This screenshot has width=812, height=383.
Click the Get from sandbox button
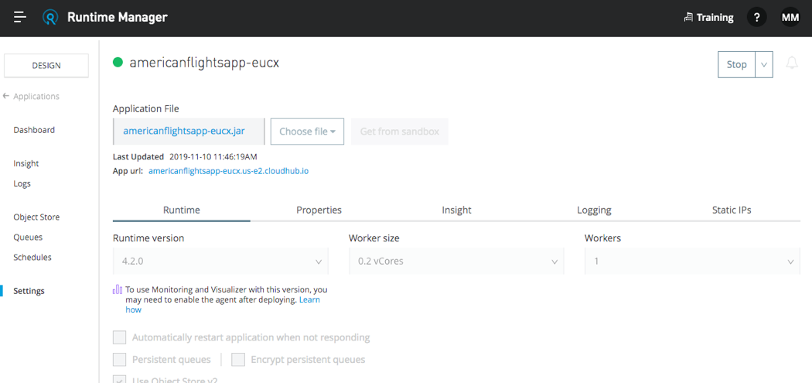tap(399, 132)
